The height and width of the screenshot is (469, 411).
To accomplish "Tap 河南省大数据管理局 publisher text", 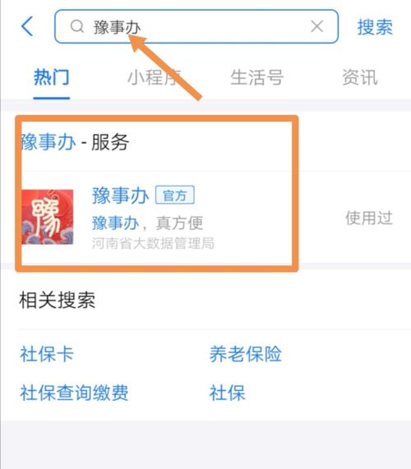I will click(153, 243).
